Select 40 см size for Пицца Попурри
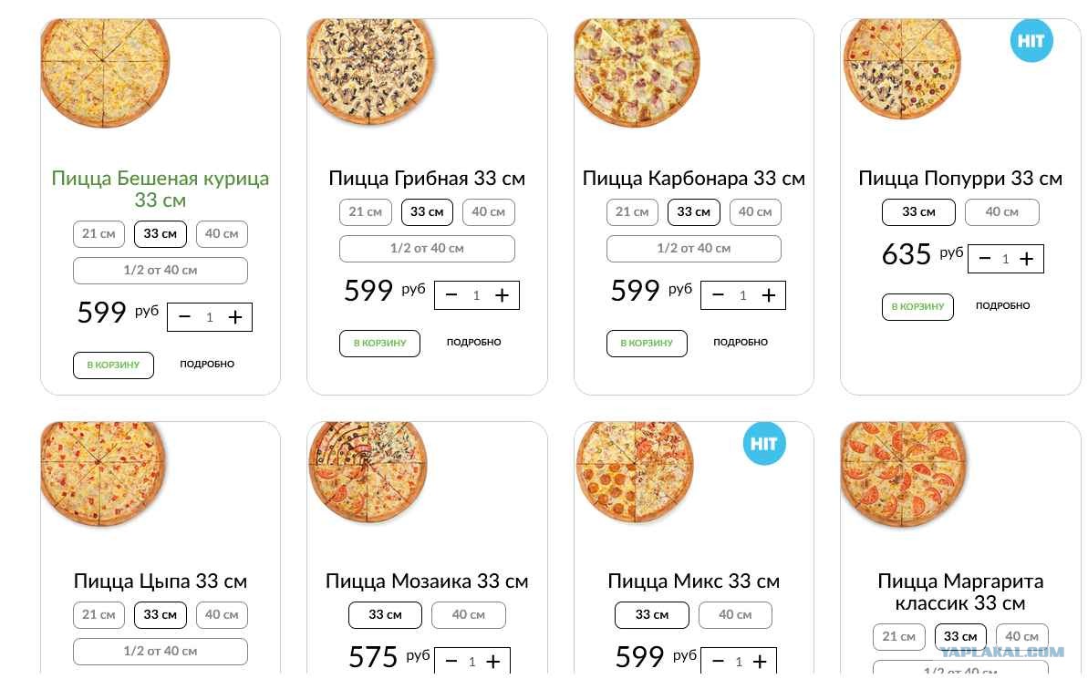Image resolution: width=1088 pixels, height=679 pixels. click(x=1002, y=212)
